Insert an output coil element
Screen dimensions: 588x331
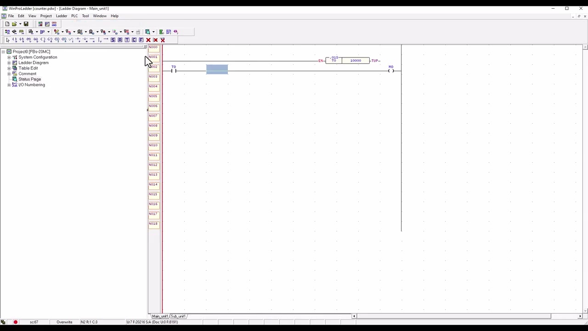tap(43, 40)
